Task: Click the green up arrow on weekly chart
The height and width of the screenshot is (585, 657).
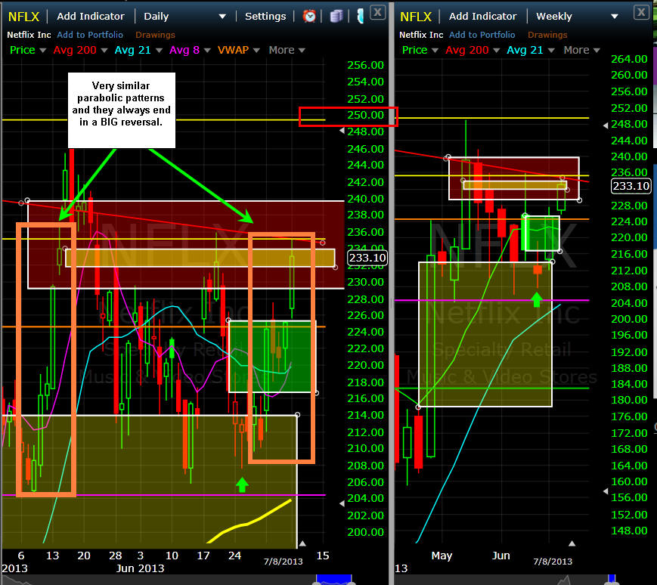Action: point(537,299)
